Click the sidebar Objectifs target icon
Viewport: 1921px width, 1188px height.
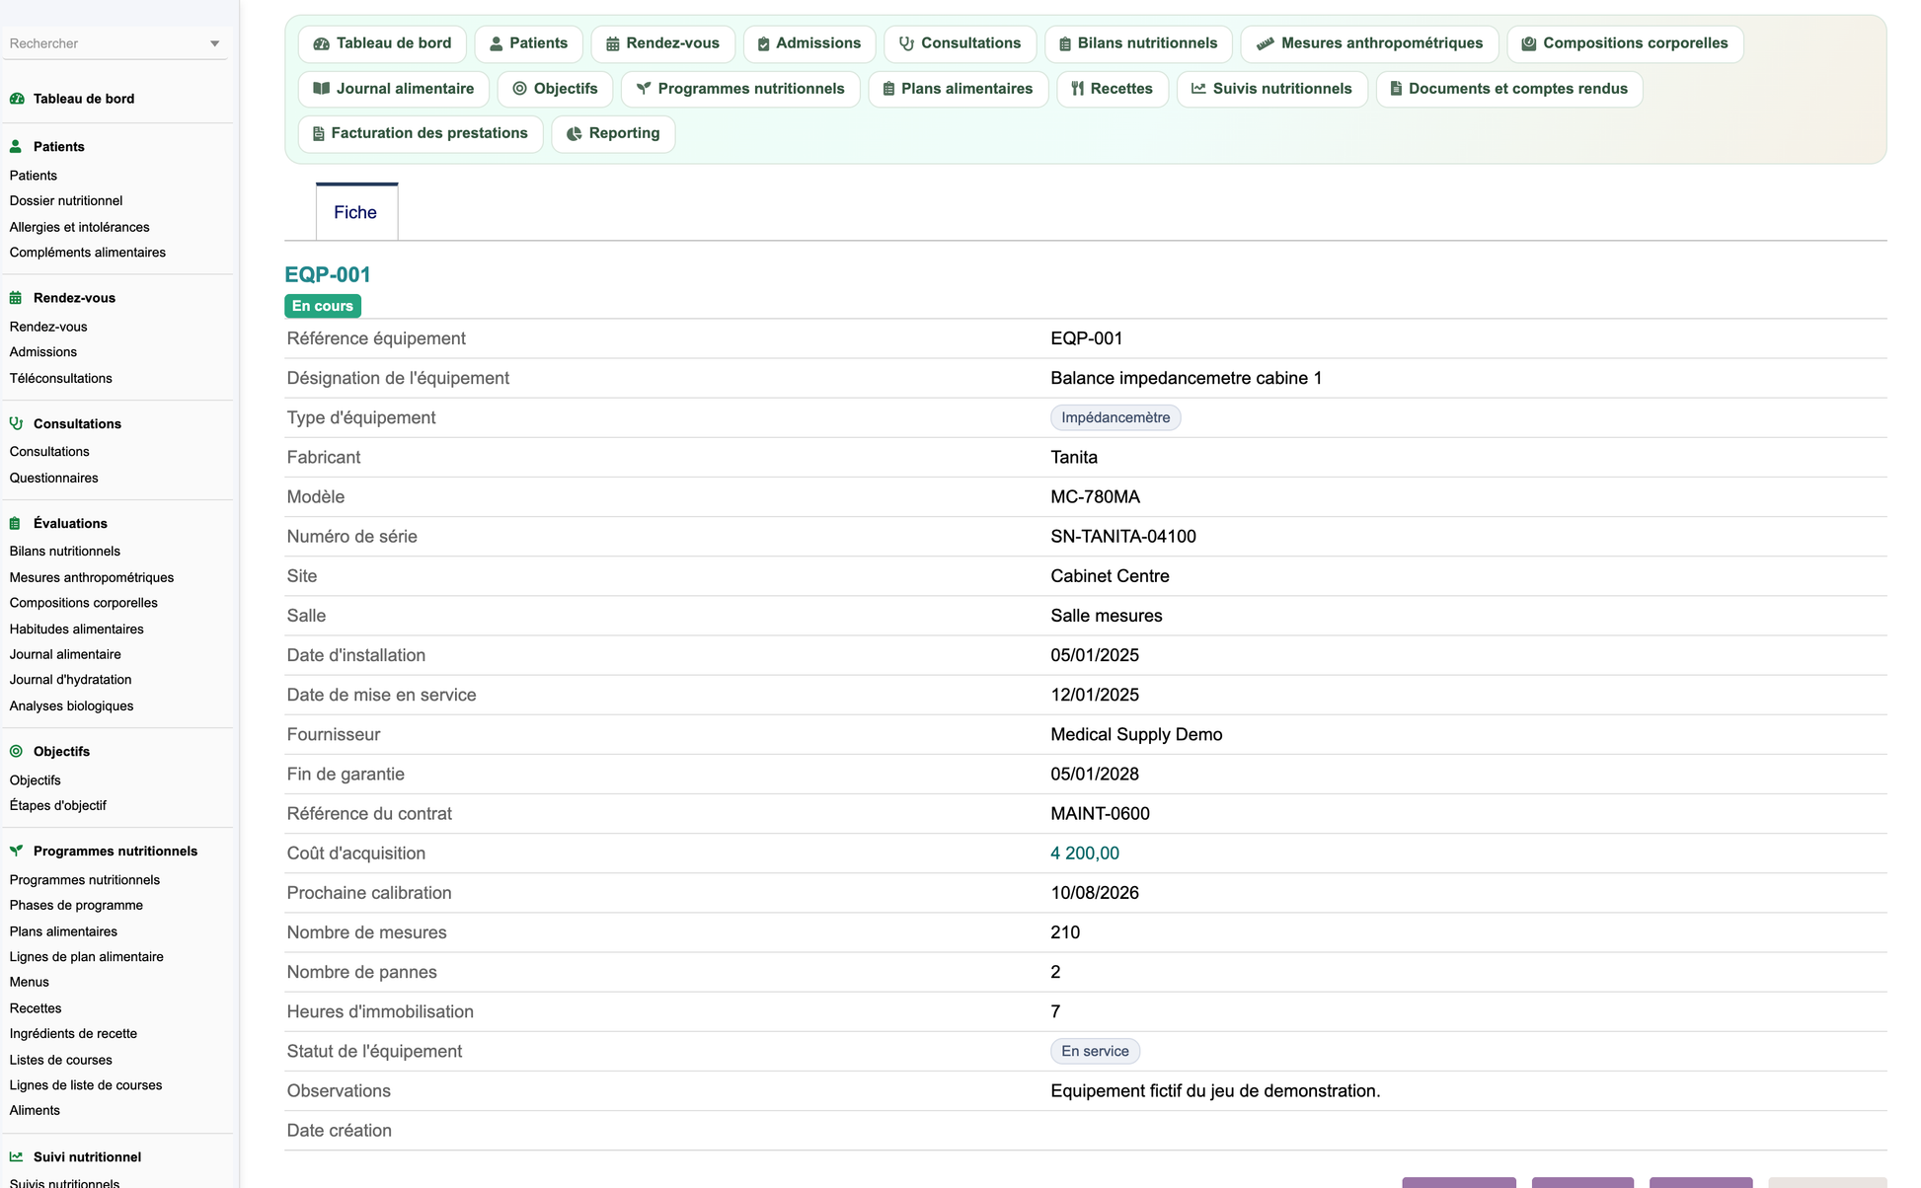(16, 752)
